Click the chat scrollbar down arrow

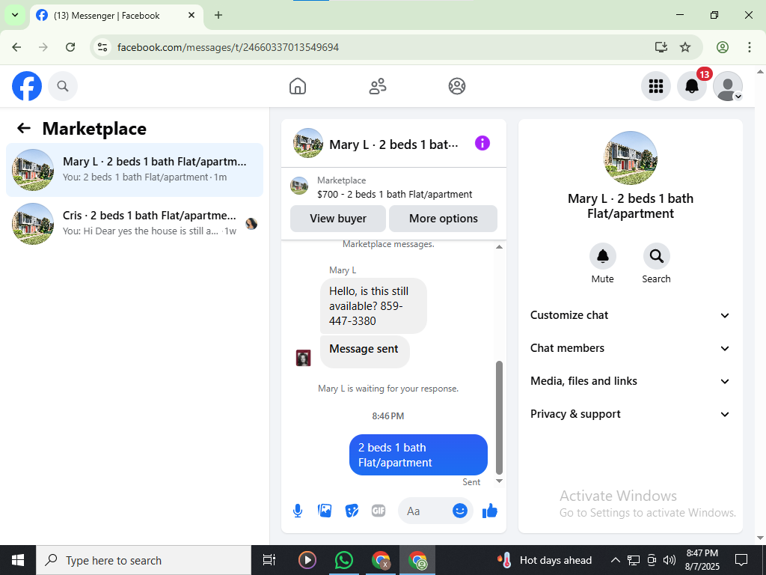click(x=499, y=481)
